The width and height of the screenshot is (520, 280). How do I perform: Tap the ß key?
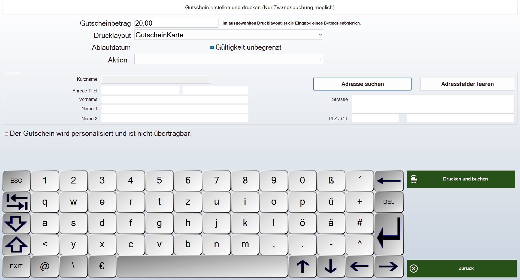(x=331, y=181)
